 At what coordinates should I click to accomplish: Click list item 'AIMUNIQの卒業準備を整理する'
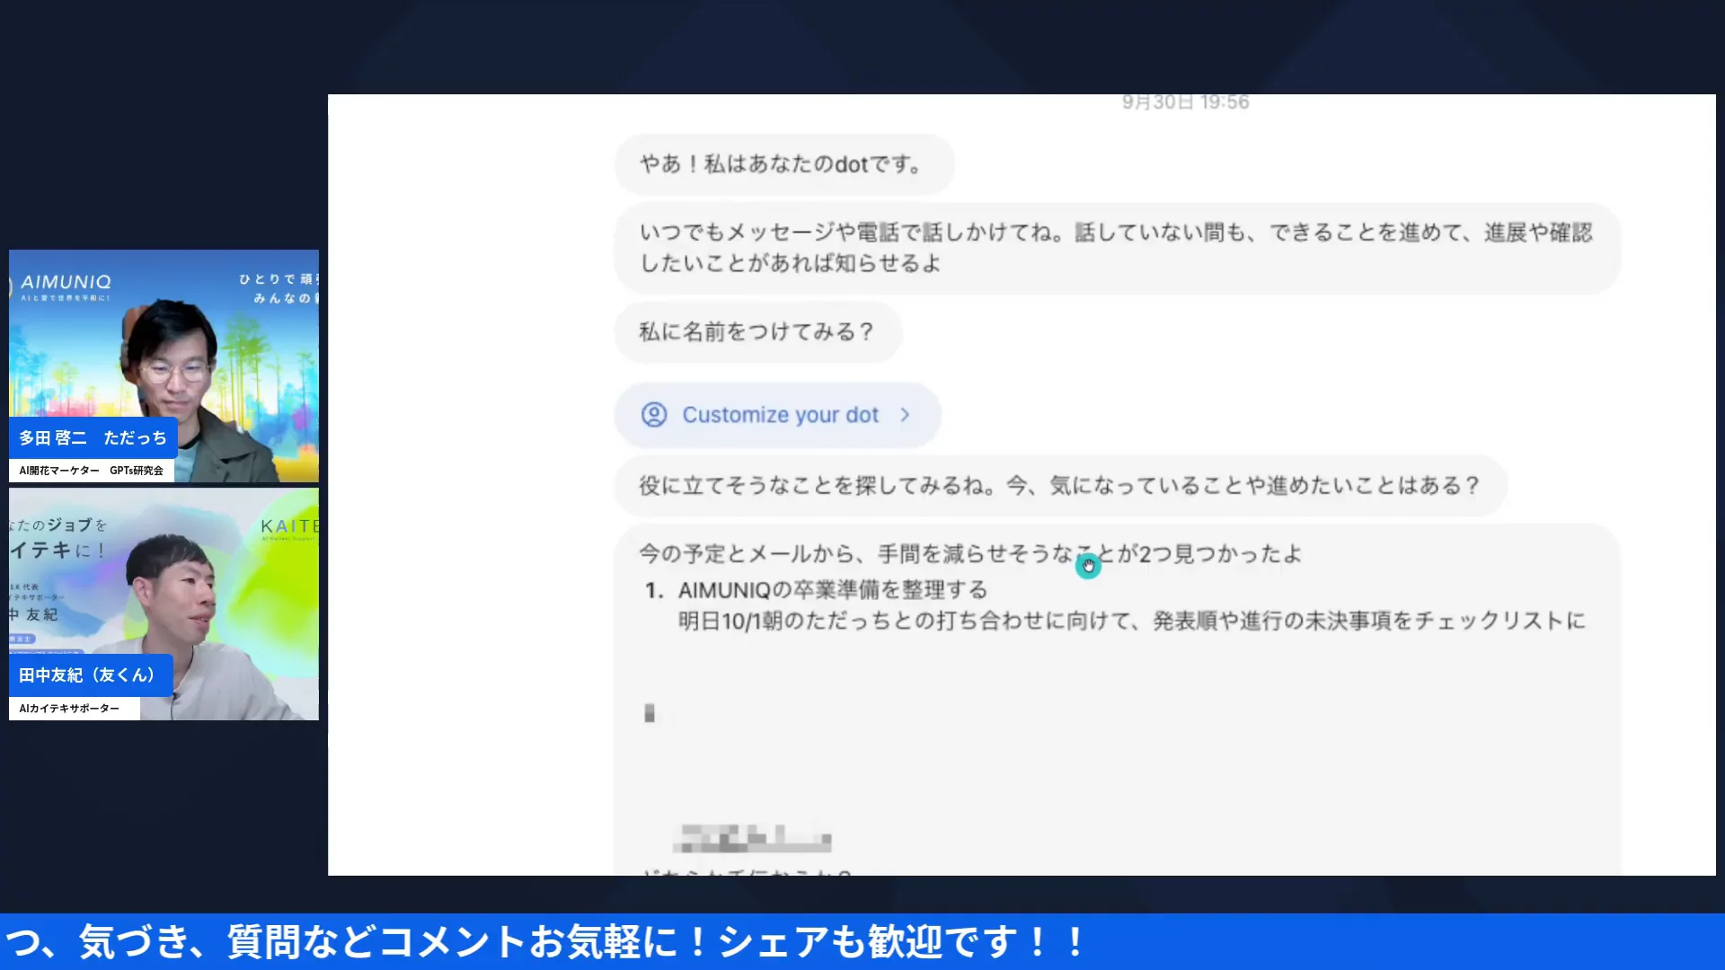click(832, 590)
